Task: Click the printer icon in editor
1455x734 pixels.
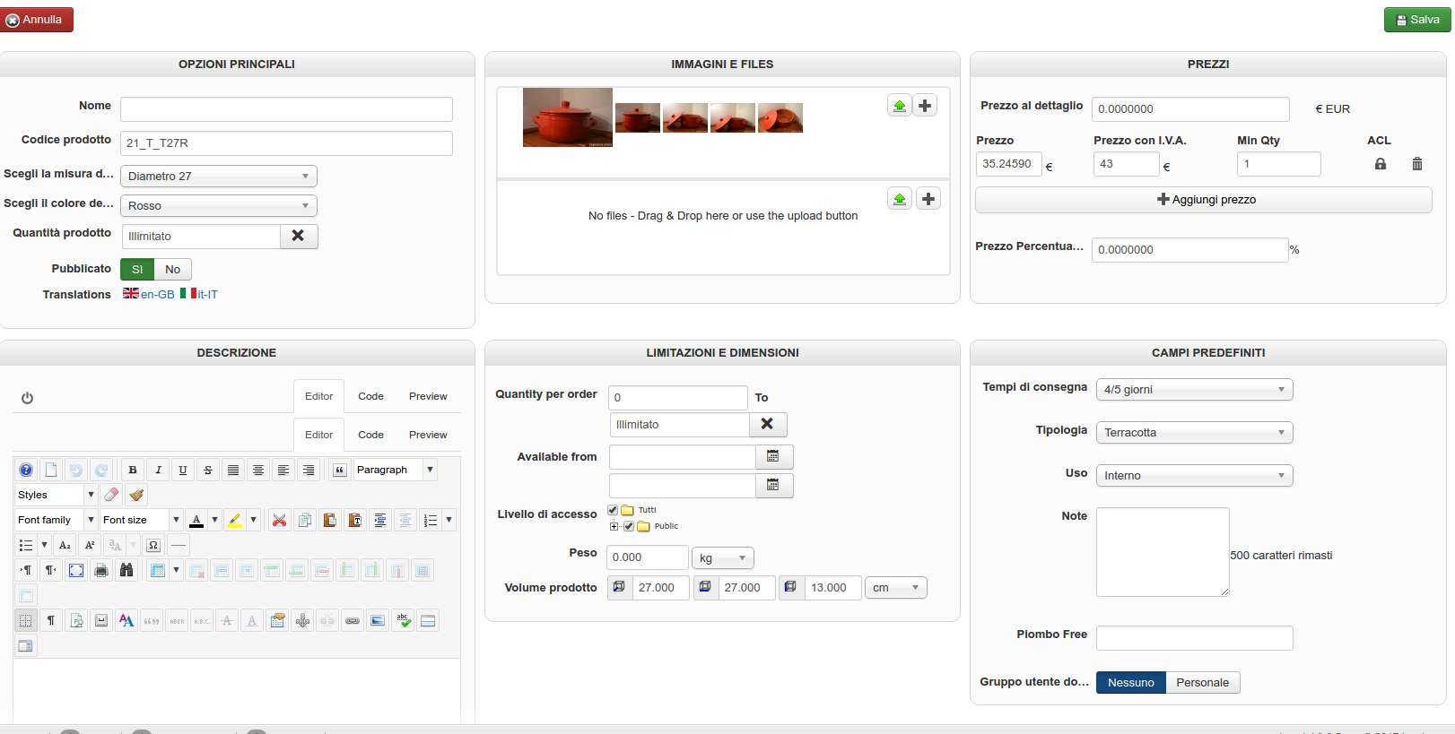Action: coord(101,570)
